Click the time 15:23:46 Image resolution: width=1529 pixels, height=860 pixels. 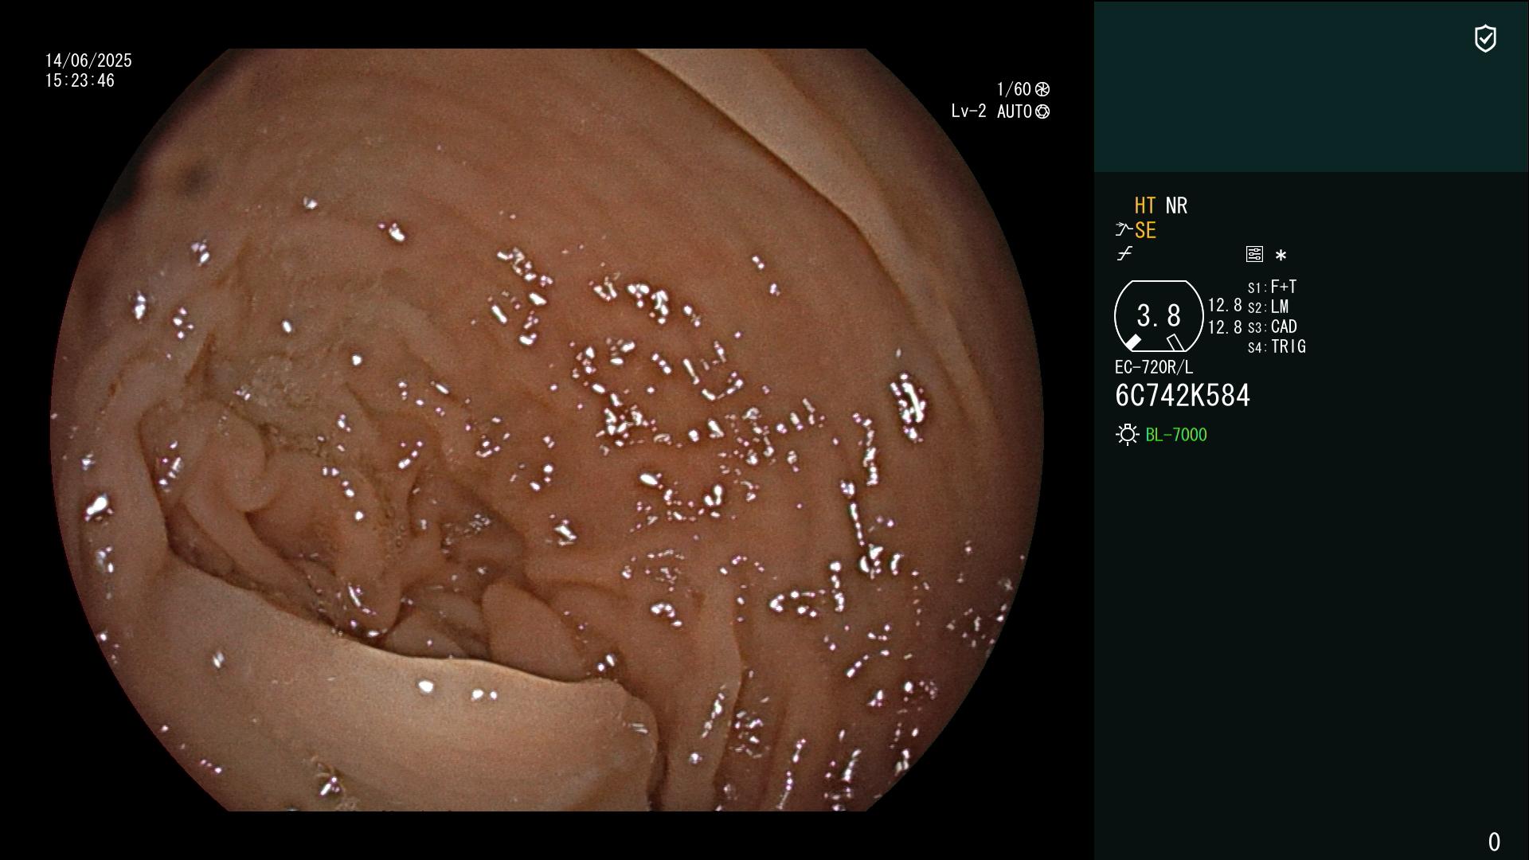80,81
